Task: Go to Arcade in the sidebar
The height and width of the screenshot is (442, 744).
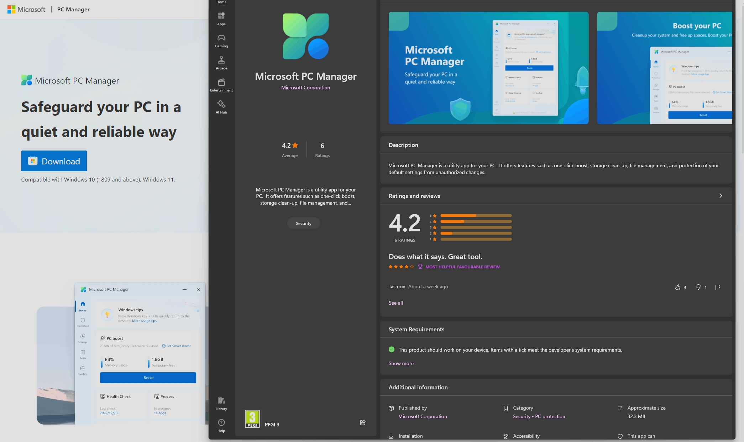Action: click(221, 63)
